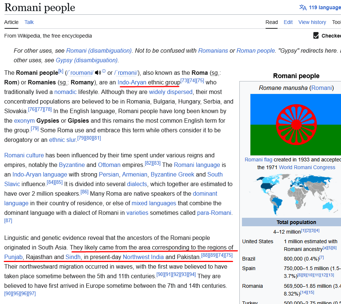The width and height of the screenshot is (341, 304).
Task: Open the Byzantine Greek link
Action: 172,174
